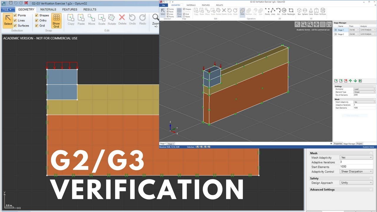This screenshot has height=212, width=377.
Task: Toggle Grid snap checkbox in OptumG2
Action: pos(37,26)
